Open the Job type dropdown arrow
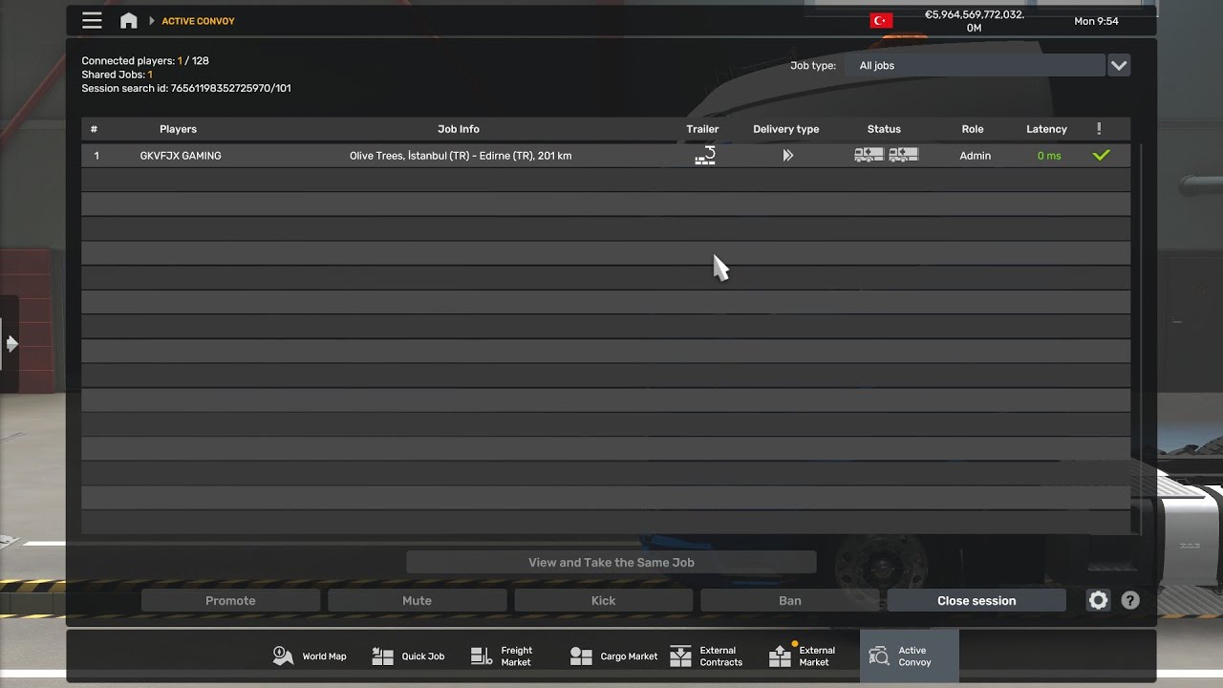Screen dimensions: 1223x688 pos(1119,65)
